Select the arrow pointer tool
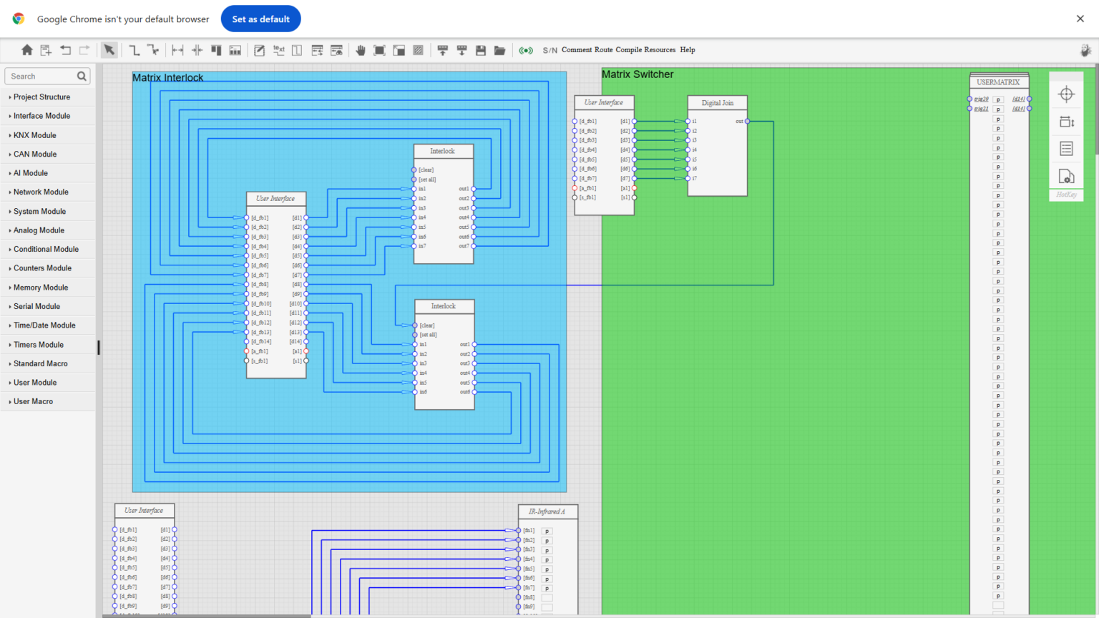The height and width of the screenshot is (618, 1099). 109,50
